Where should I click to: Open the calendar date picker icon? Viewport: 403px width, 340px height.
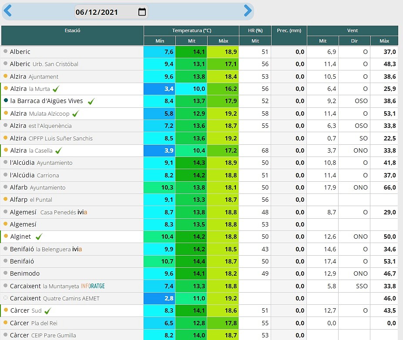(142, 12)
